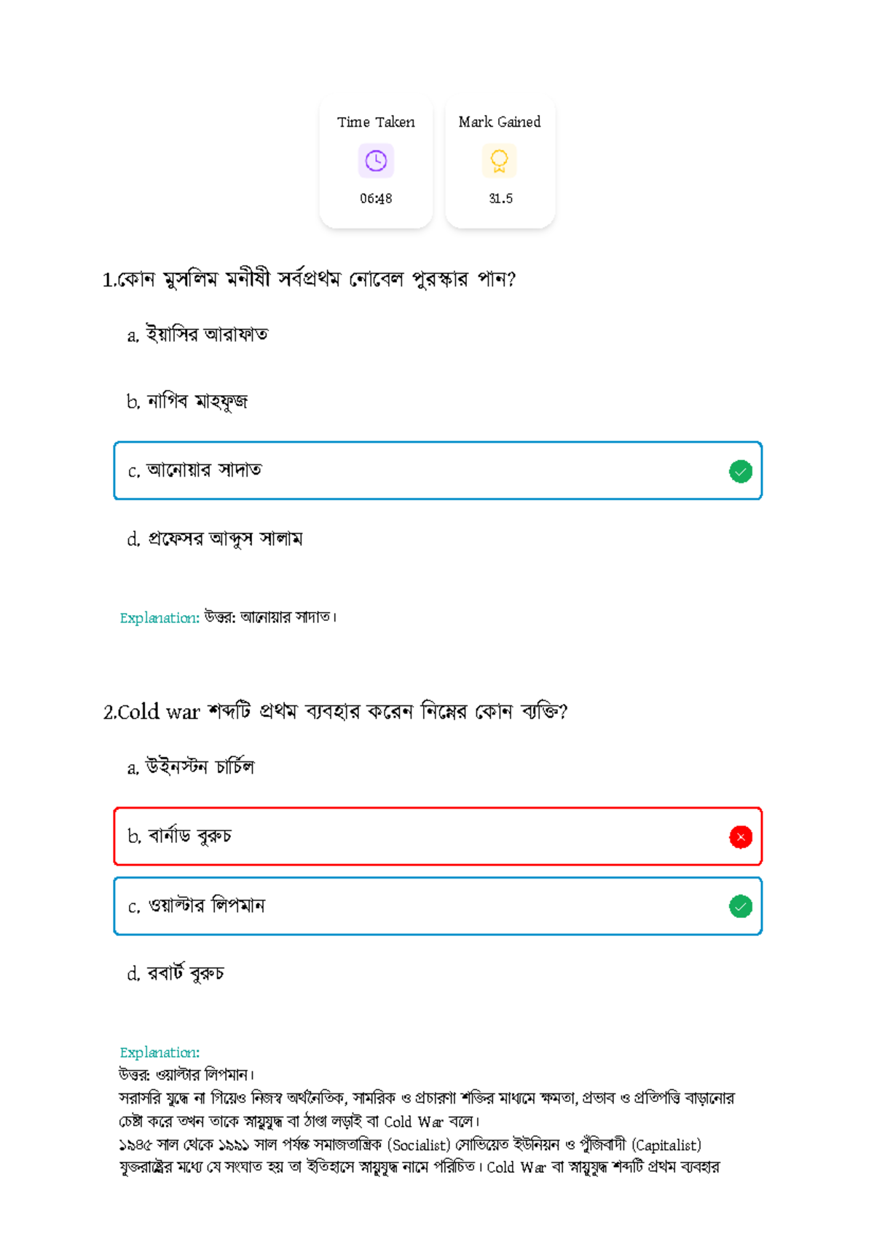Viewport: 874px width, 1236px height.
Task: Click the red X icon on বার্নাড বুরুচ
Action: [740, 837]
